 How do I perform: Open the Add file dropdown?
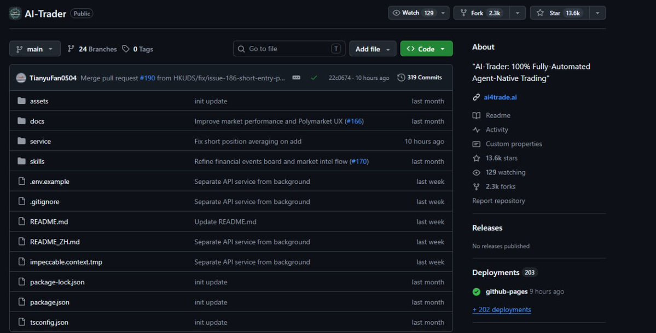coord(373,49)
